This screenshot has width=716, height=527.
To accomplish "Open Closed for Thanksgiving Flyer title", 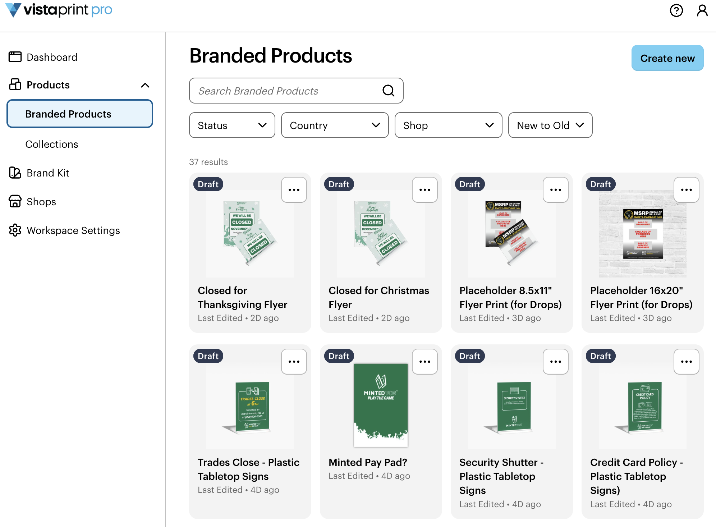I will click(x=243, y=297).
